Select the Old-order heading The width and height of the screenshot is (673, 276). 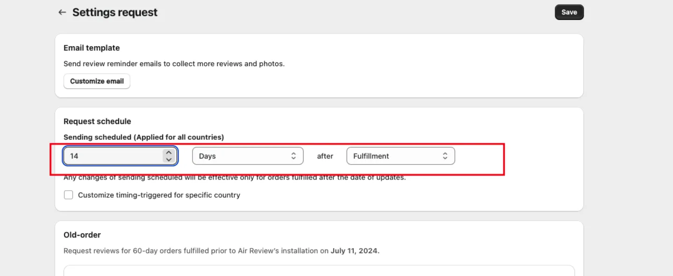click(82, 235)
